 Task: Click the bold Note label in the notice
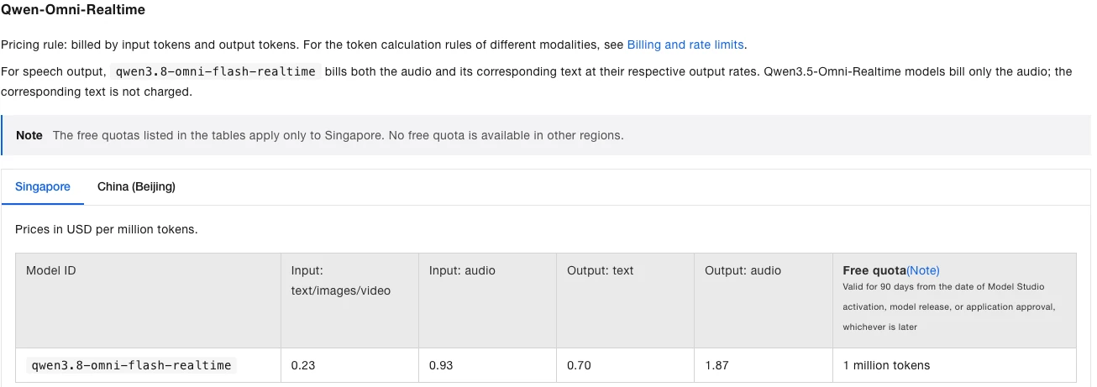pyautogui.click(x=29, y=135)
